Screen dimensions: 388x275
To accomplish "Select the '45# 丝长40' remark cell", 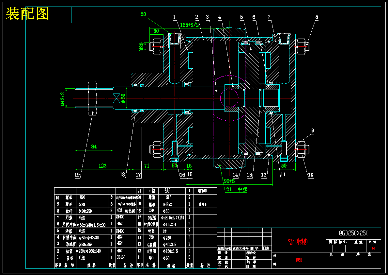I will point(126,211).
